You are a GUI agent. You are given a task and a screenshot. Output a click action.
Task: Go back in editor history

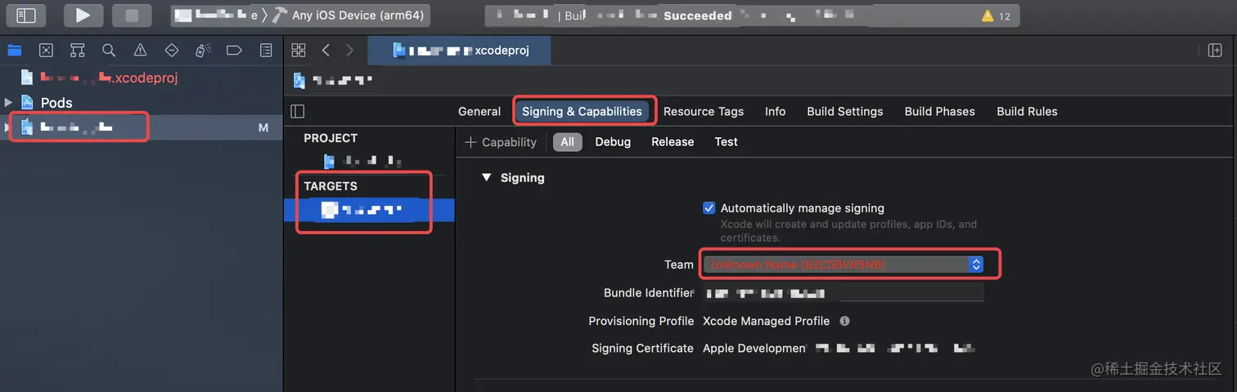[x=326, y=51]
